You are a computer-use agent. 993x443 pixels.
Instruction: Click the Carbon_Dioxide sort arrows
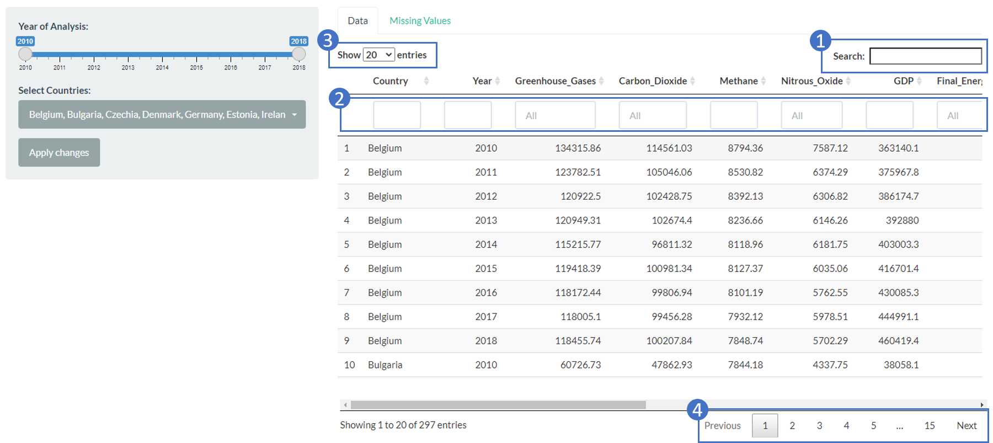pyautogui.click(x=692, y=81)
